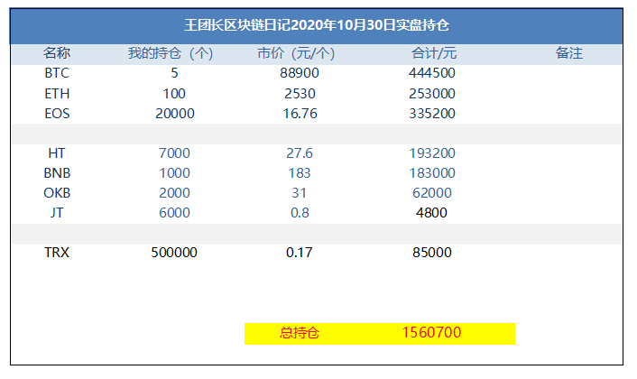Select the 我的持仓（个） column header
Image resolution: width=637 pixels, height=379 pixels.
pyautogui.click(x=171, y=53)
